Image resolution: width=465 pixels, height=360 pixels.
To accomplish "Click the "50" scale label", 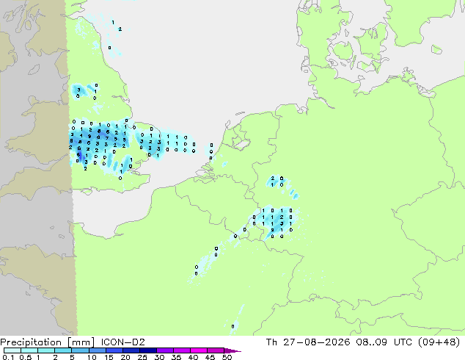I will (227, 357).
